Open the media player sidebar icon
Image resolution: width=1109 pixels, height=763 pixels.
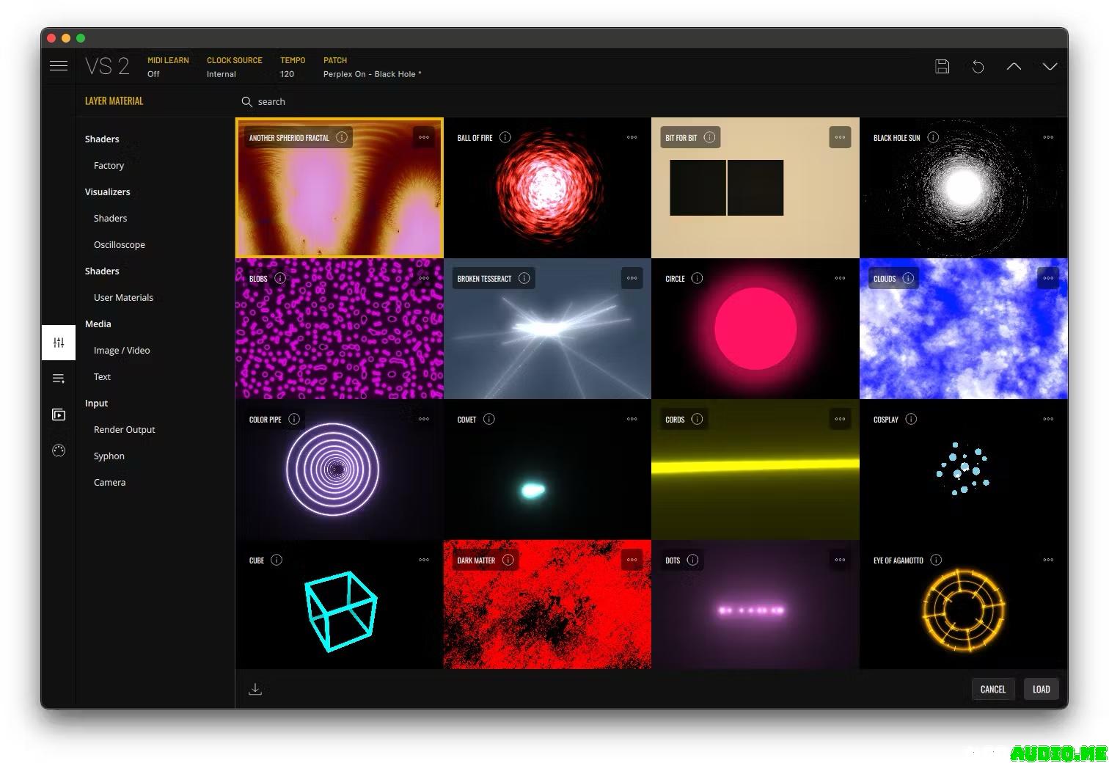59,415
